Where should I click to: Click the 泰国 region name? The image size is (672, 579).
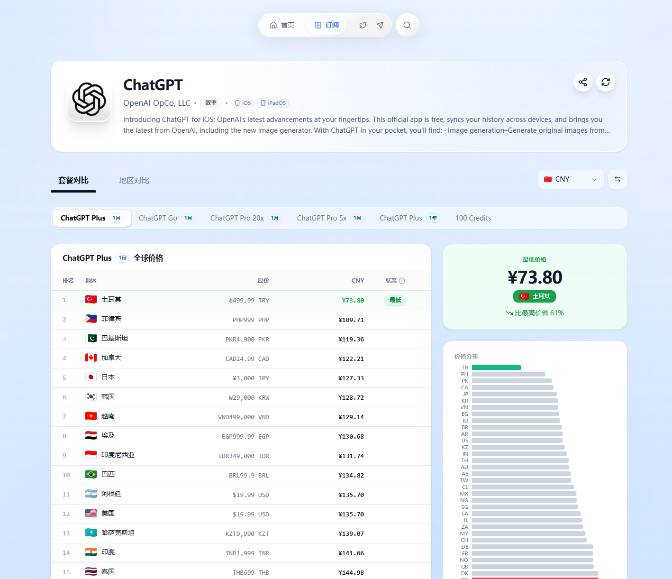pos(108,572)
